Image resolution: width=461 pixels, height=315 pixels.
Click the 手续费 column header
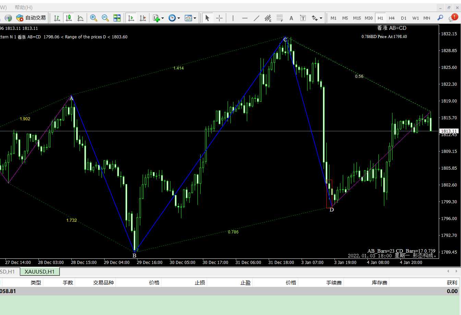[334, 282]
